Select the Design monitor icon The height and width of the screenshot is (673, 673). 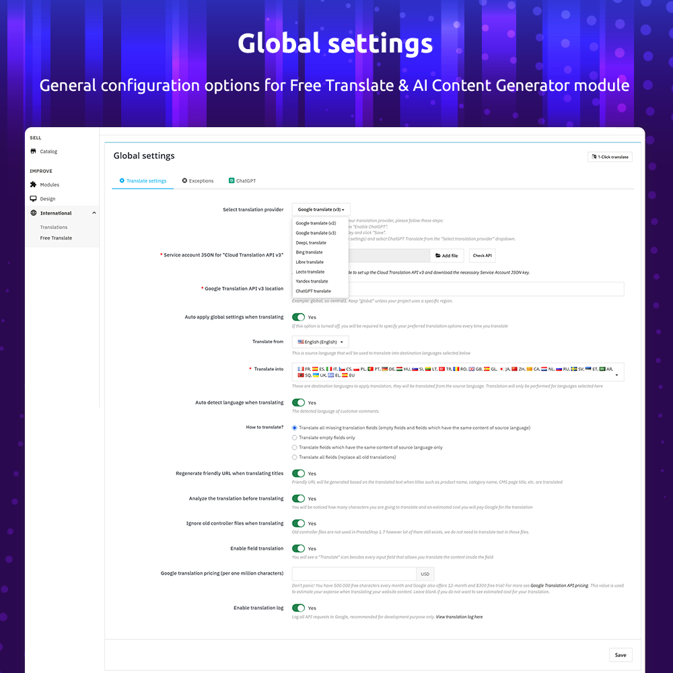tap(32, 199)
